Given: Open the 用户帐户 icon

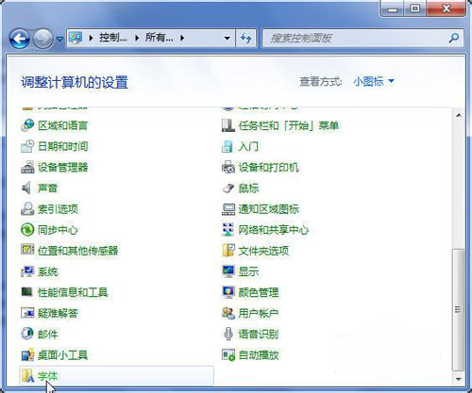Looking at the screenshot, I should click(x=228, y=313).
